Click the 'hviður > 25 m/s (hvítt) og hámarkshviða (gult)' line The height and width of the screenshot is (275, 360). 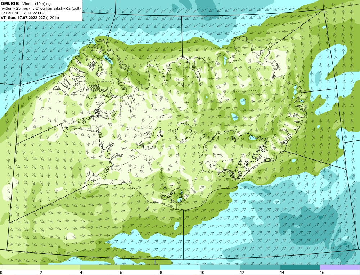coord(41,9)
